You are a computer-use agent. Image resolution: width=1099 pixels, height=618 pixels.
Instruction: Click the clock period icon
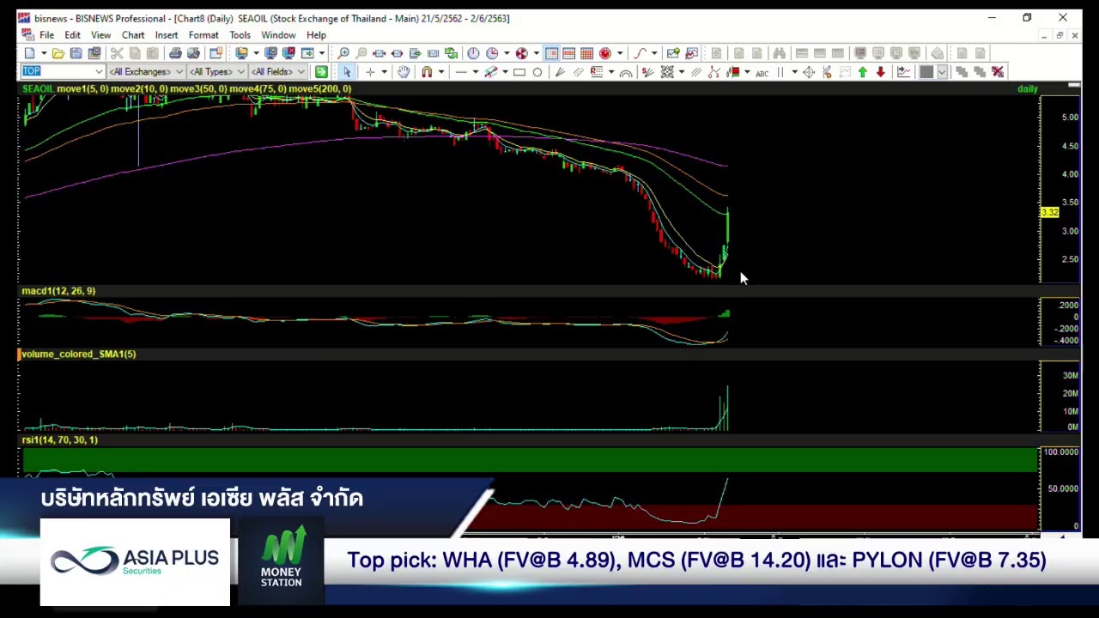pyautogui.click(x=473, y=53)
